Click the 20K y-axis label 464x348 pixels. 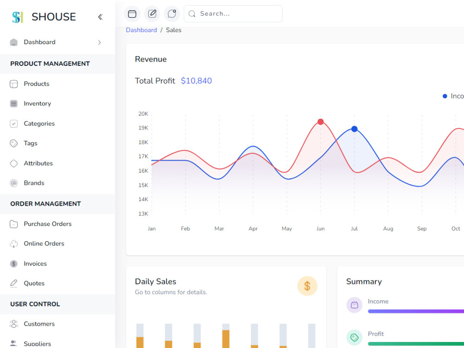coord(143,114)
